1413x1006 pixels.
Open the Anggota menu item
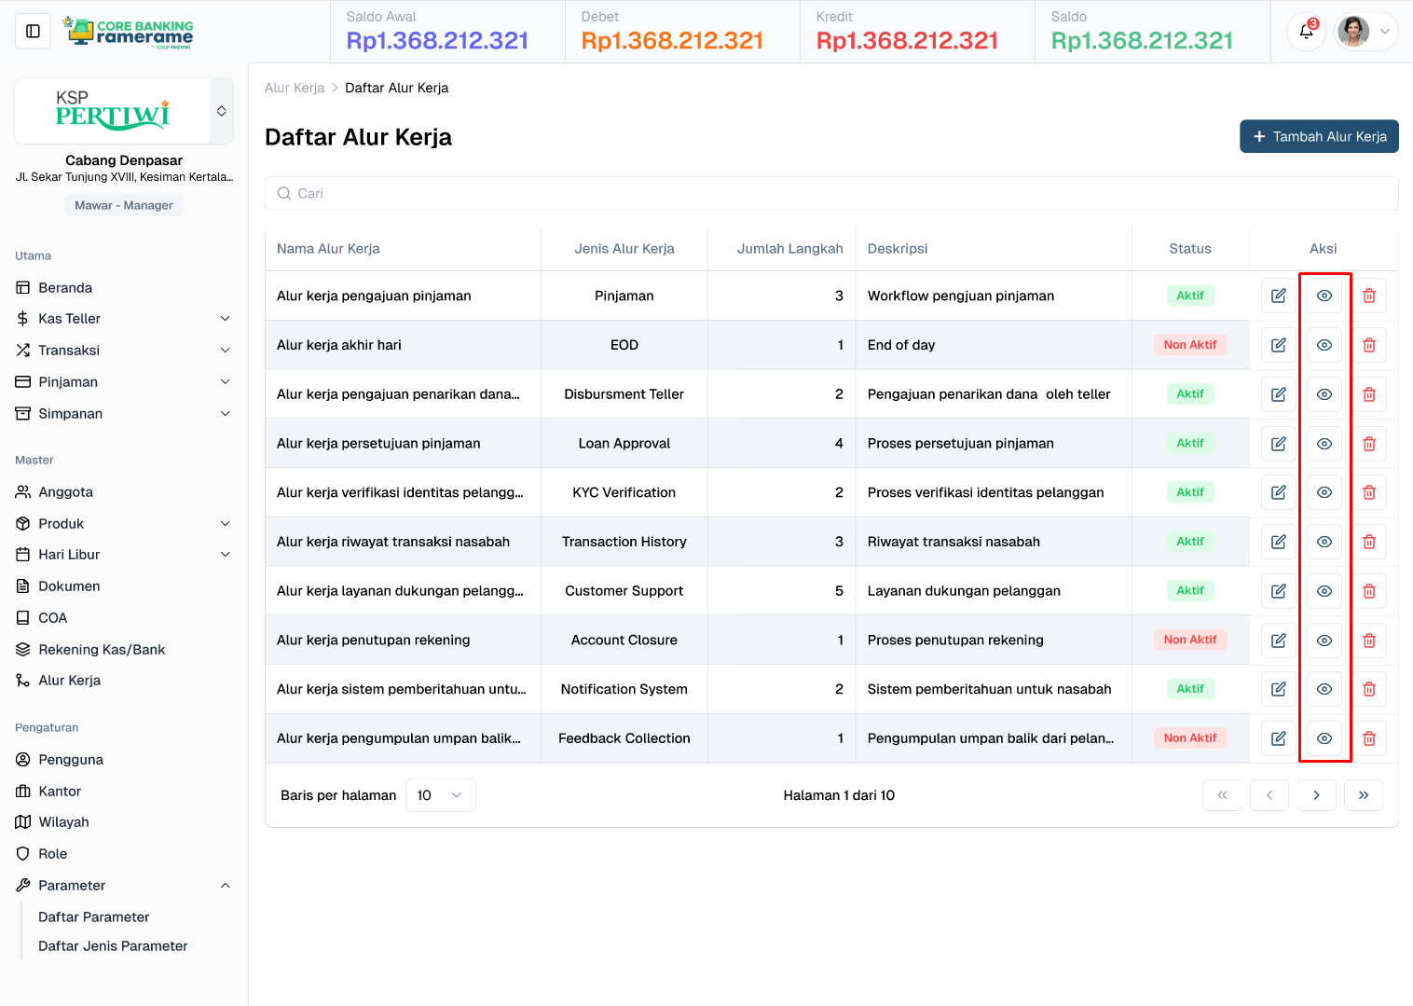(x=65, y=492)
